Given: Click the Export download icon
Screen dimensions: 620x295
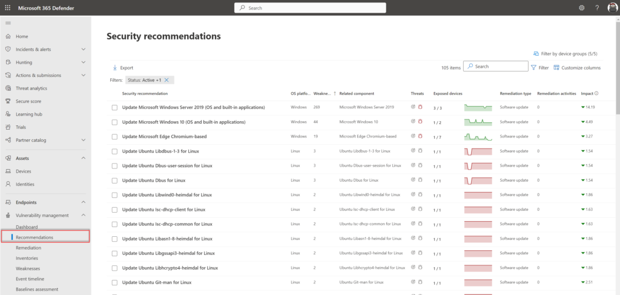Looking at the screenshot, I should click(115, 68).
